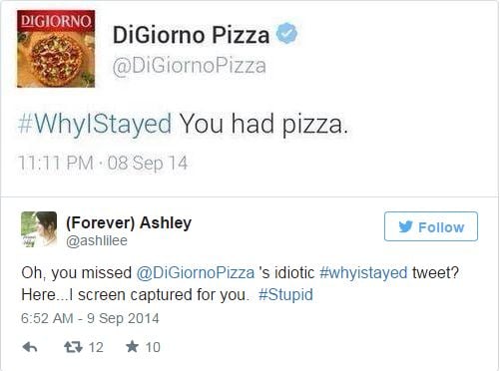Open the #Stupid hashtag
Viewport: 500px width, 371px height.
pyautogui.click(x=285, y=295)
